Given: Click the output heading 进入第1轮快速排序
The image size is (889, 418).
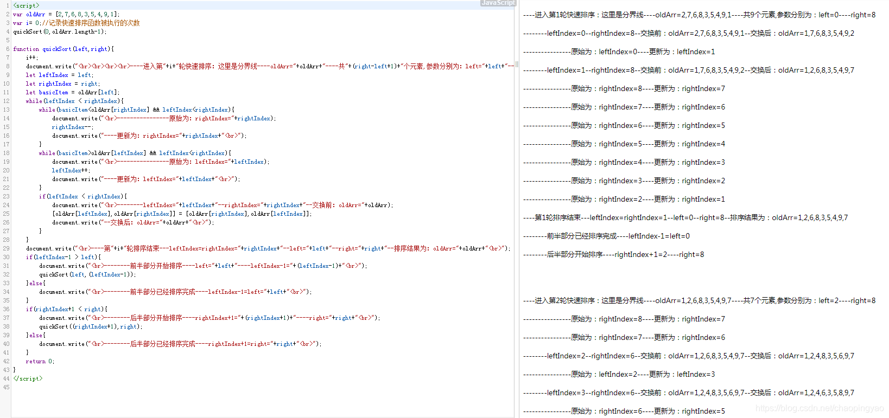Looking at the screenshot, I should tap(699, 15).
